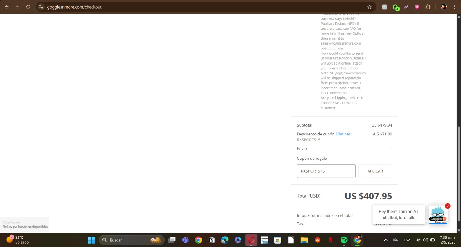Click the taskbar Buscar search box
This screenshot has height=247, width=461.
(132, 240)
